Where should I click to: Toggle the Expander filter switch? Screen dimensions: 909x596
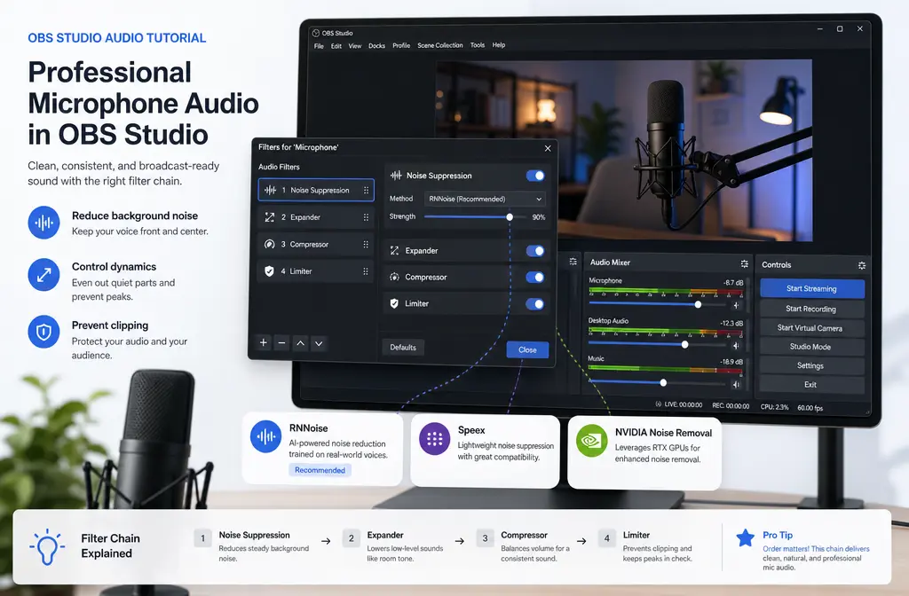point(535,251)
